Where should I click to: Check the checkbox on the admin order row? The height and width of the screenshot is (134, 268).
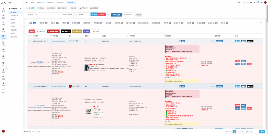[29, 86]
